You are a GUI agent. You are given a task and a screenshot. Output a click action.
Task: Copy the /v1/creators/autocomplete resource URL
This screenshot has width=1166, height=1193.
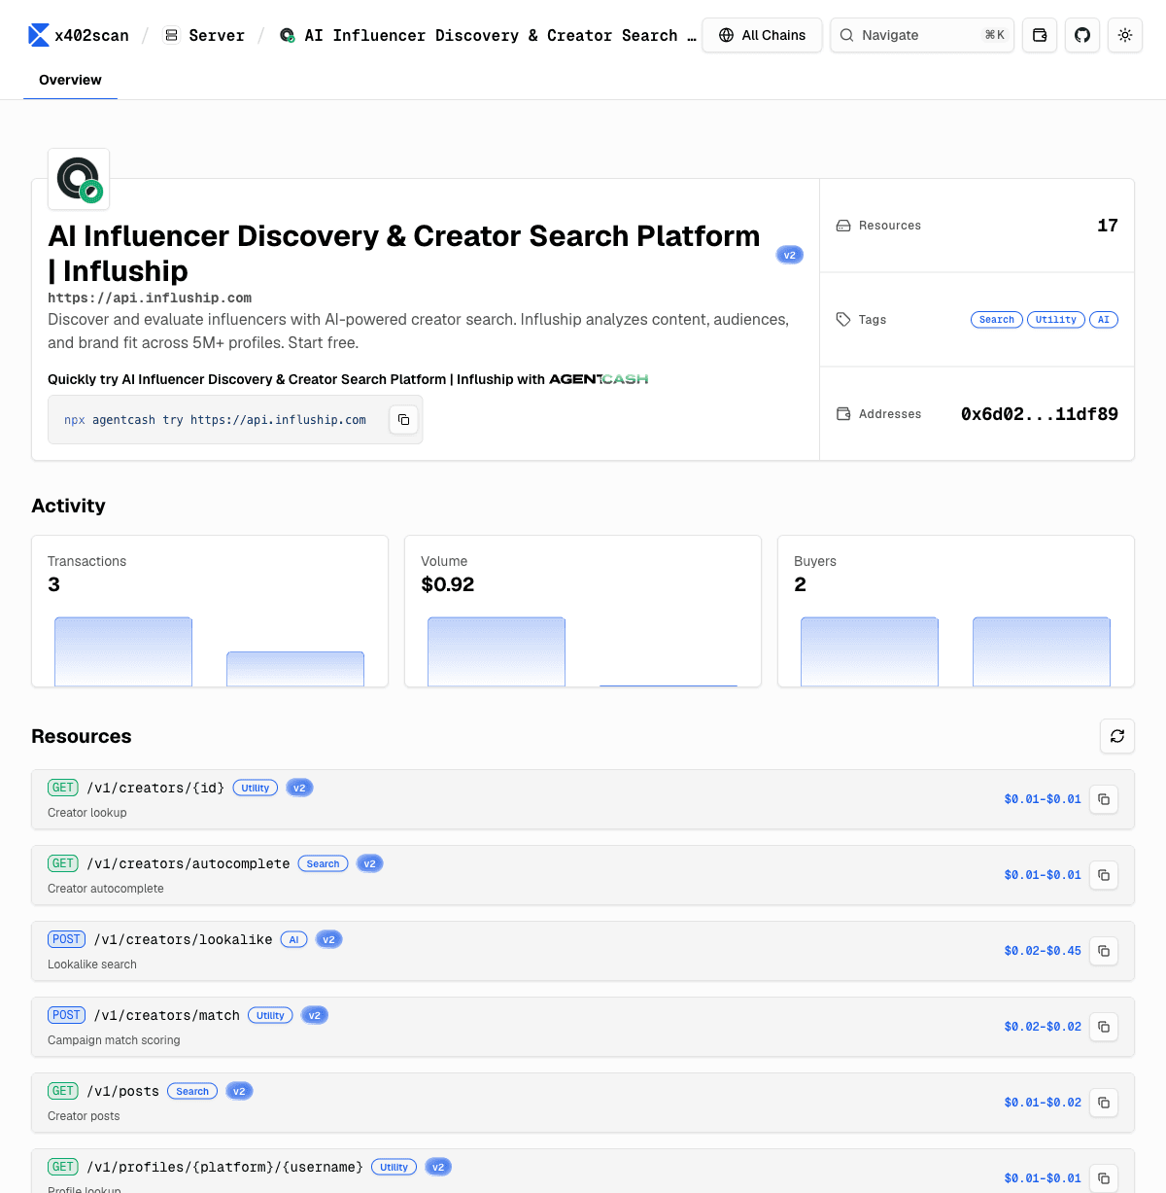(1104, 875)
